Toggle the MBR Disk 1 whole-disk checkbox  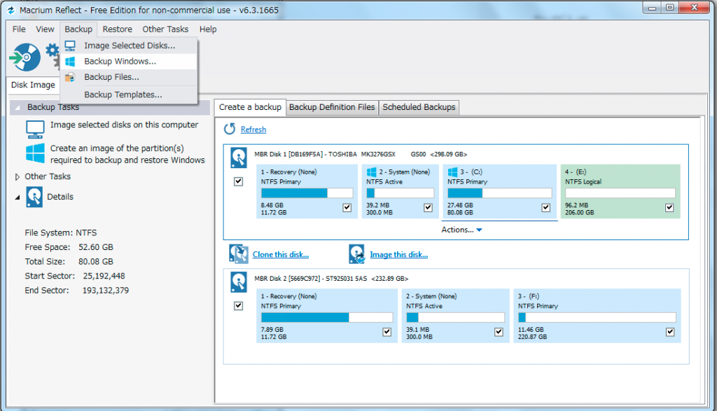[238, 181]
